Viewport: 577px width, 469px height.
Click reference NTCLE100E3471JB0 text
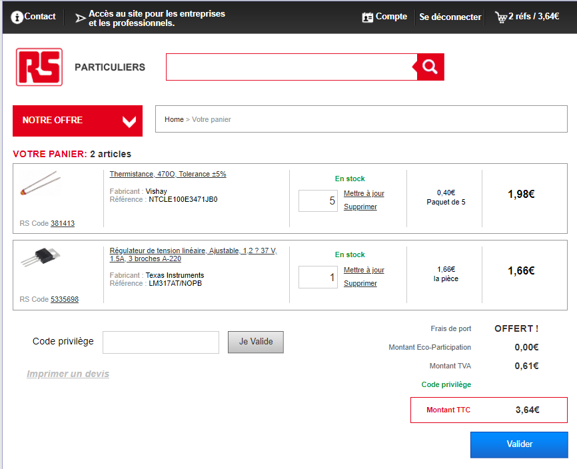(x=183, y=199)
